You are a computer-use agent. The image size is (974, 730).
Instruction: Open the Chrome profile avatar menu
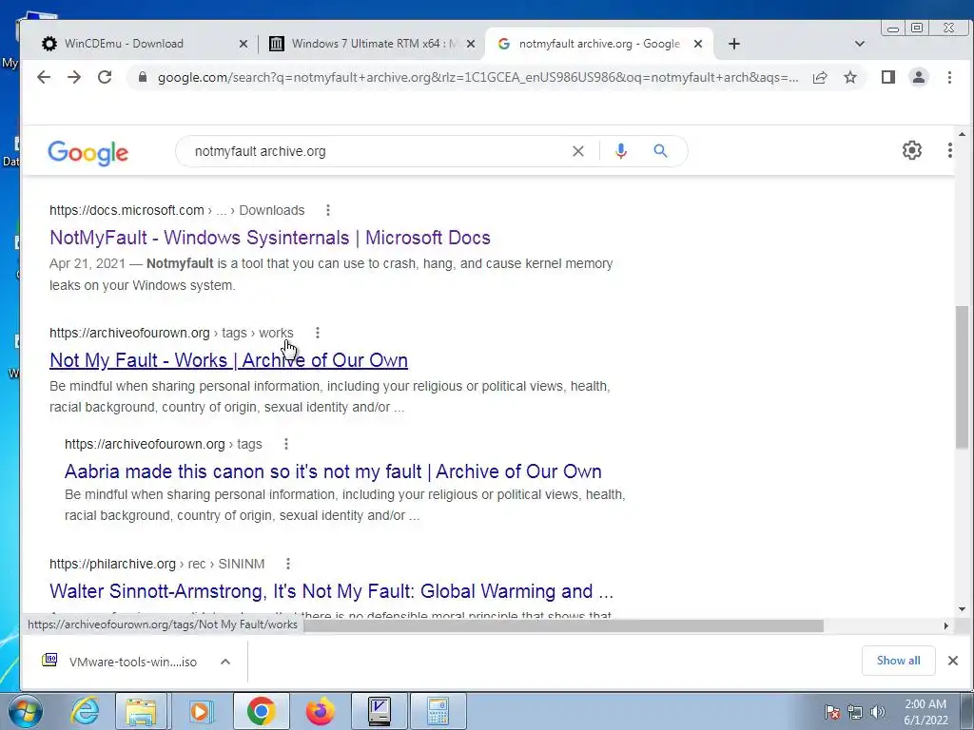click(918, 77)
